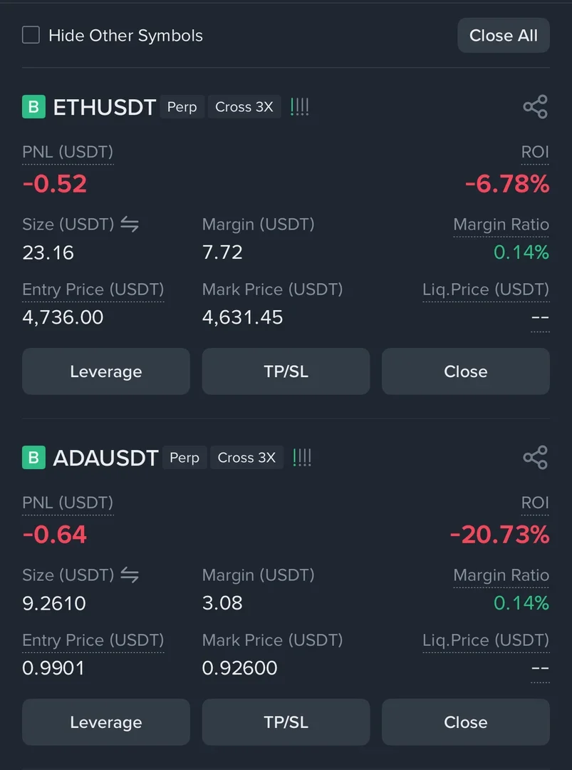Switch ETHUSDT size unit with swap icon

tap(129, 225)
